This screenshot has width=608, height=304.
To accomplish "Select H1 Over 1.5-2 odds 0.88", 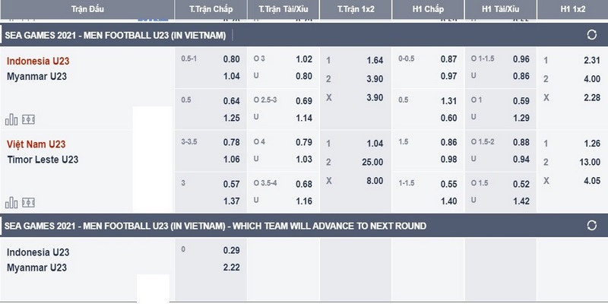I will [521, 142].
